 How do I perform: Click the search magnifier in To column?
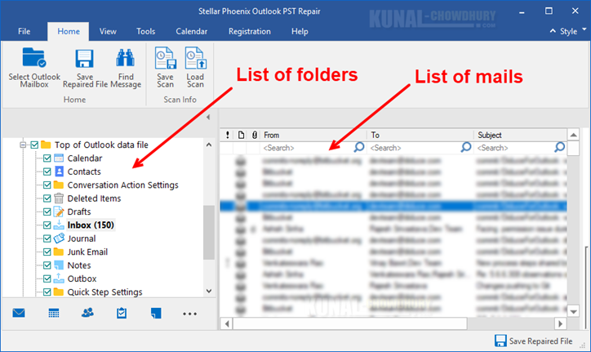466,147
